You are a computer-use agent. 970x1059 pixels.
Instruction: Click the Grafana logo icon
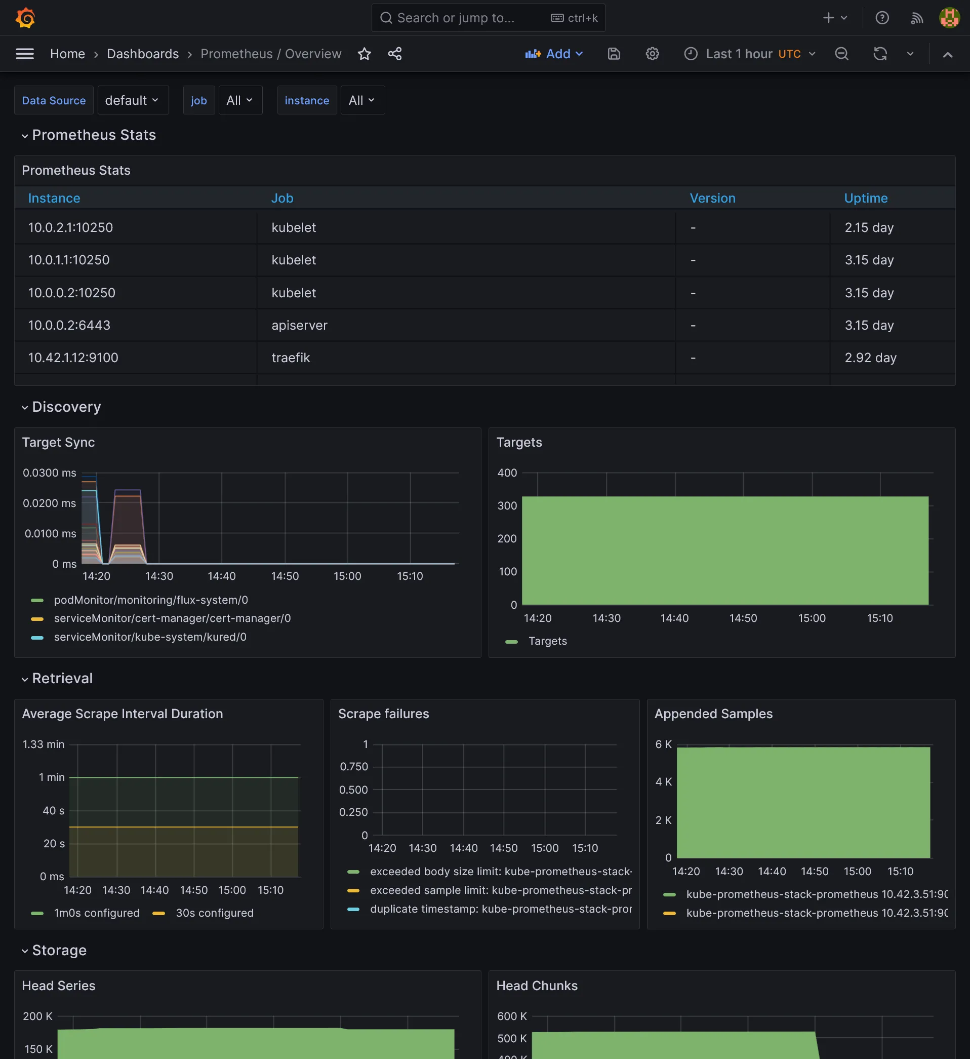tap(25, 18)
